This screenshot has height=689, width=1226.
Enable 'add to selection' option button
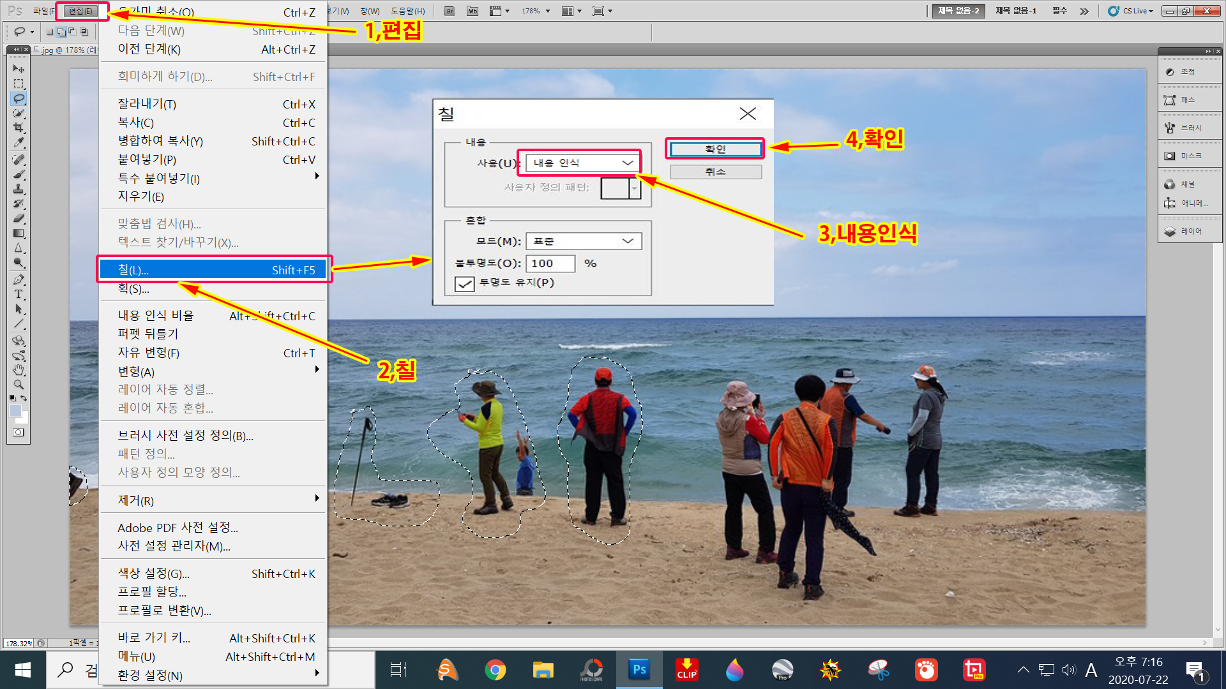[61, 31]
